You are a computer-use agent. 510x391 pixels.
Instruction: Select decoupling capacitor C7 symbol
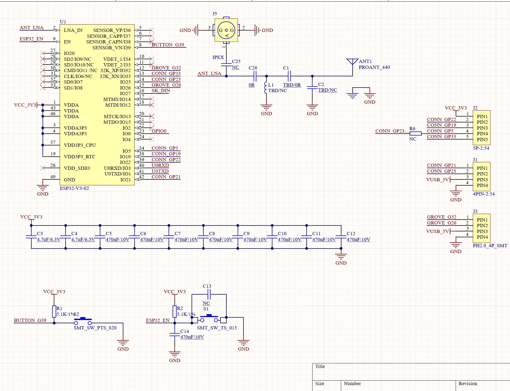coord(169,237)
